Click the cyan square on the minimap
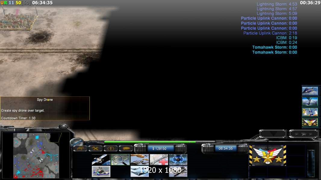 pyautogui.click(x=37, y=137)
